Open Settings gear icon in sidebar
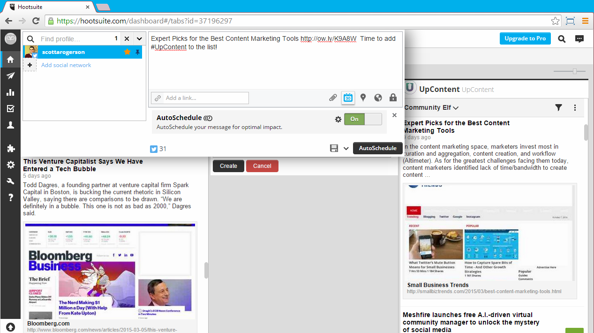 coord(10,165)
